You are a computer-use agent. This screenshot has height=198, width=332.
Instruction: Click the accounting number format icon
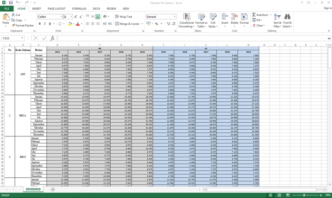(148, 24)
